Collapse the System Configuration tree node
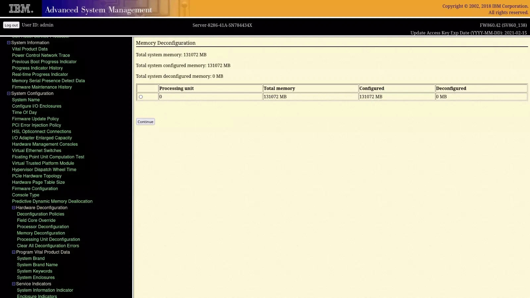The height and width of the screenshot is (298, 530). pos(9,93)
